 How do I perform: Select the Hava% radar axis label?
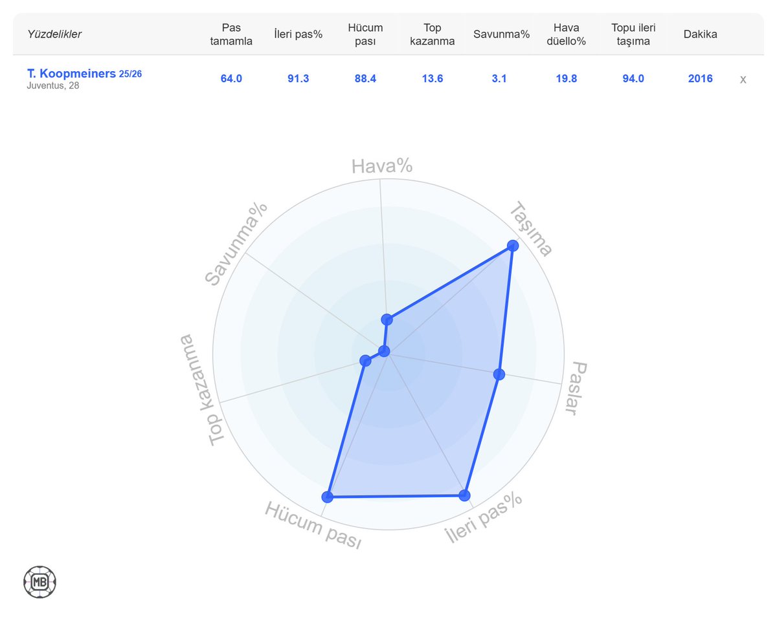(x=382, y=167)
